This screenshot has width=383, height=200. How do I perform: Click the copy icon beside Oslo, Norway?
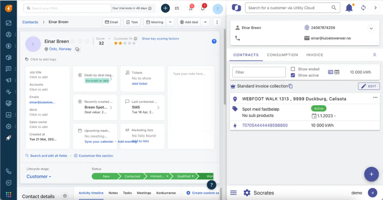[x=77, y=49]
